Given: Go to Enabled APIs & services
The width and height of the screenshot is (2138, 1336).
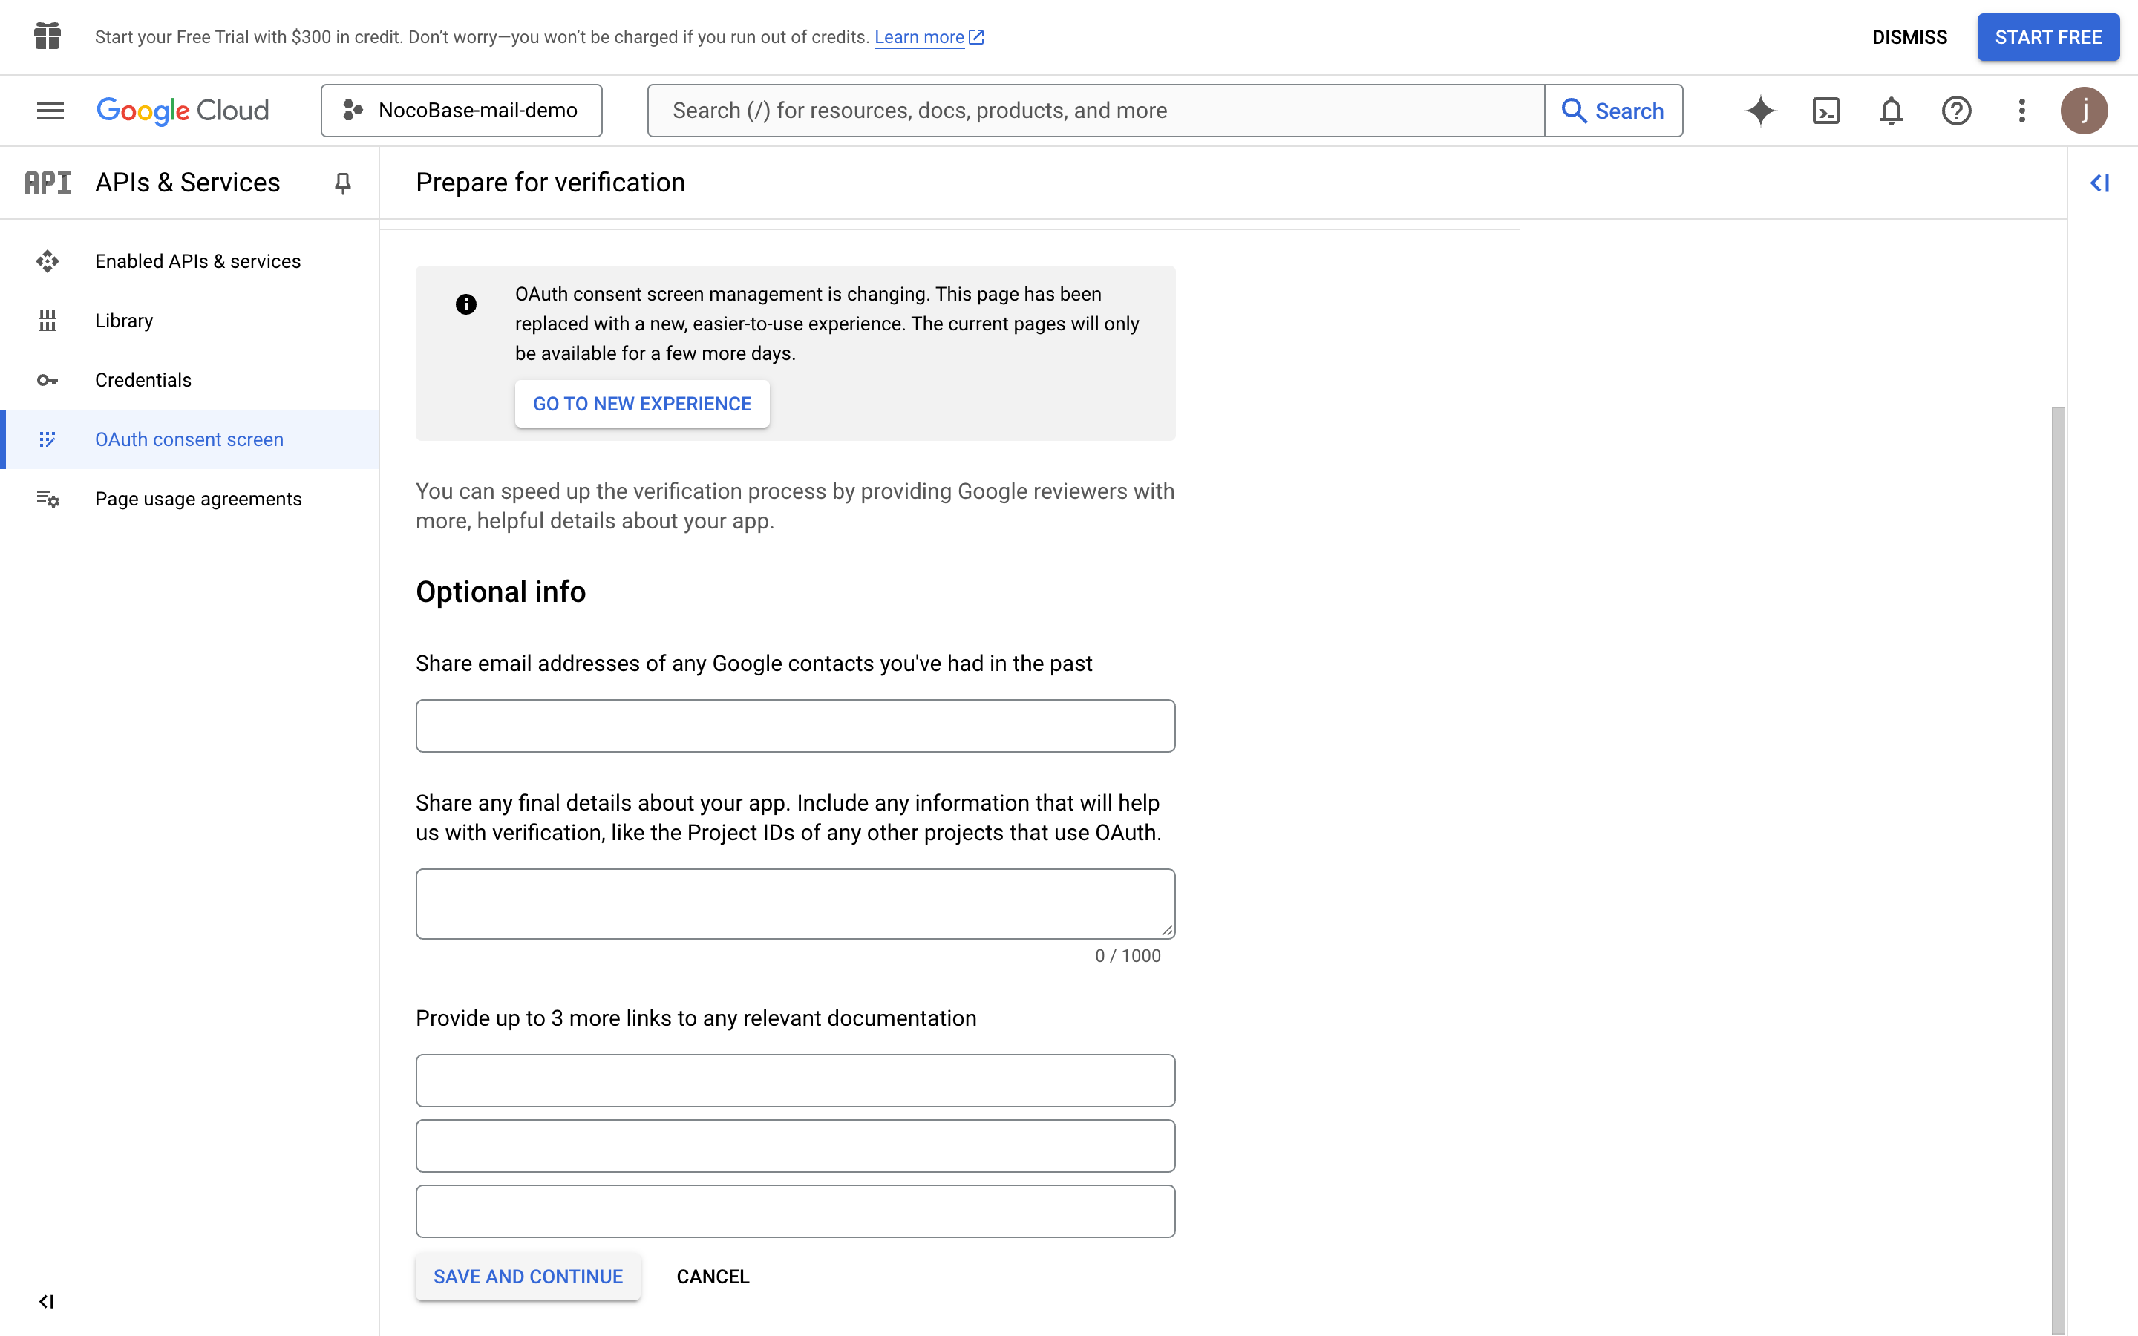Looking at the screenshot, I should [198, 261].
